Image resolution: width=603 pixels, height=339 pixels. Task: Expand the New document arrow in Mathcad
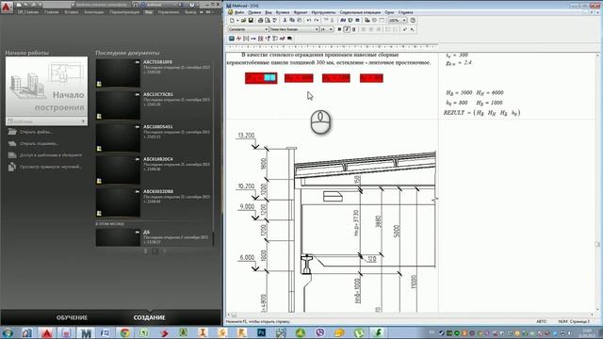click(x=237, y=21)
